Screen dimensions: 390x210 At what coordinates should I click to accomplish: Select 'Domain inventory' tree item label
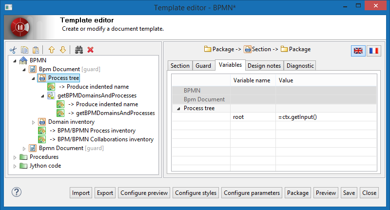[x=71, y=122]
